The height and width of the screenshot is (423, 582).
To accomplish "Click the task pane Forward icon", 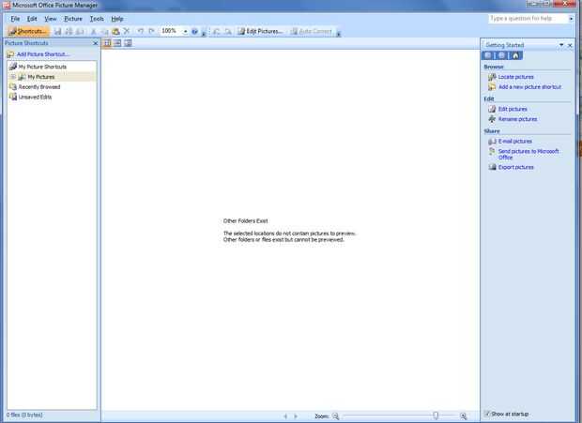I will coord(501,55).
